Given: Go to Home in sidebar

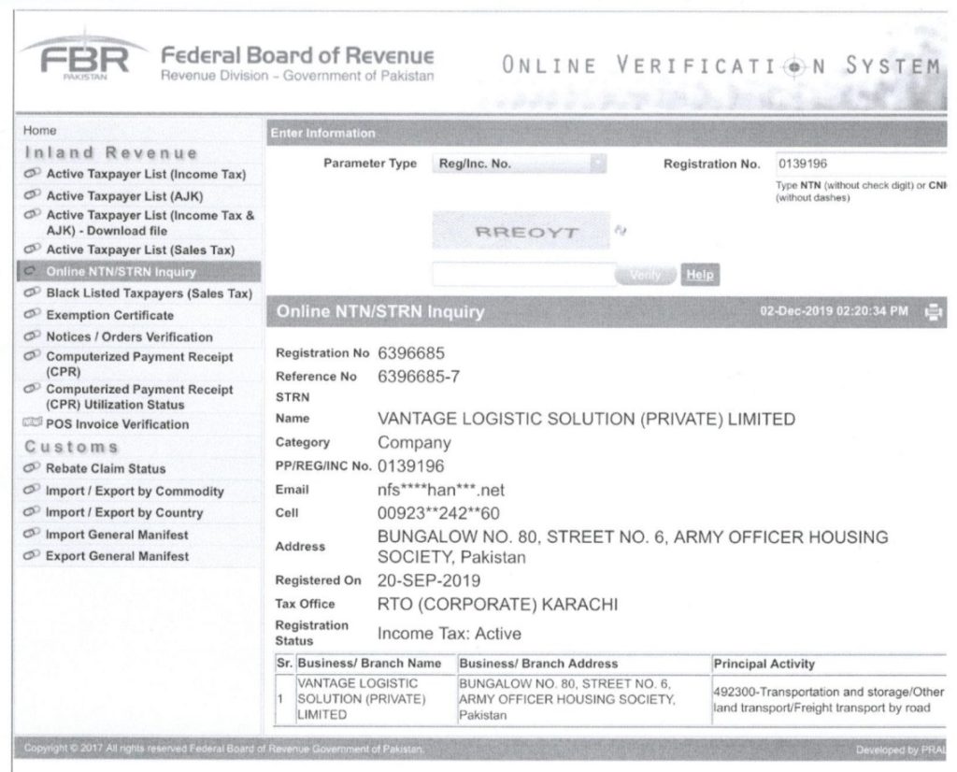Looking at the screenshot, I should 39,130.
